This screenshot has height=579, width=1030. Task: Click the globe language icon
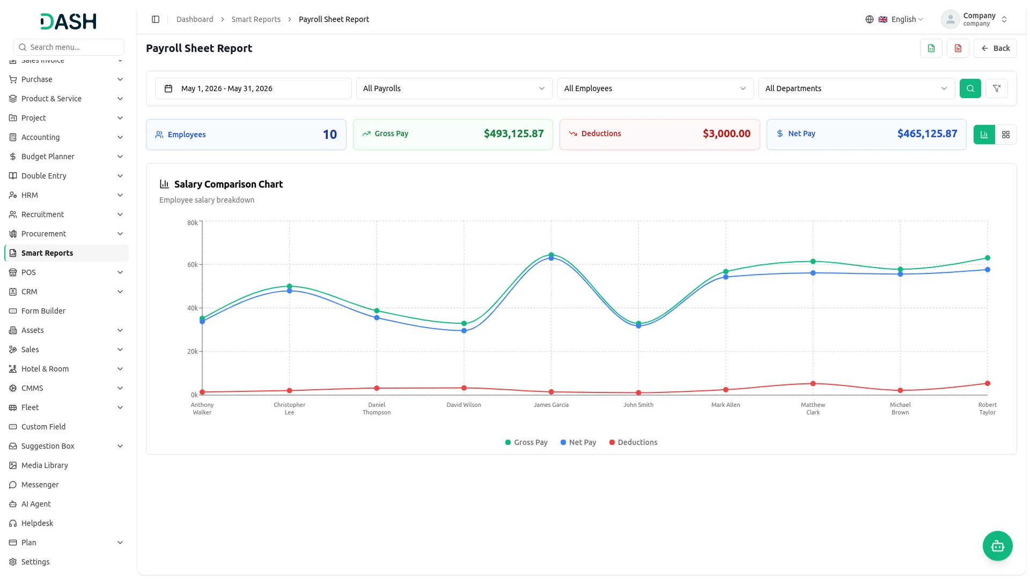pos(870,19)
